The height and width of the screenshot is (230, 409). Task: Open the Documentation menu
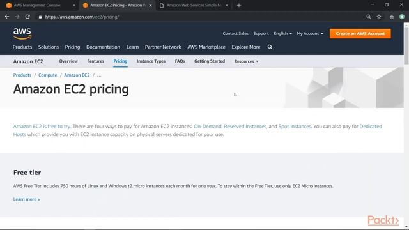click(x=103, y=47)
